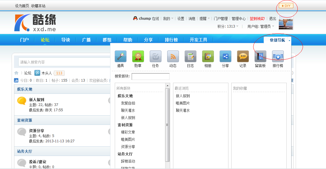The height and width of the screenshot is (169, 326).
Task: Select 精彩文章 in 所有版块 list
Action: coord(128,132)
